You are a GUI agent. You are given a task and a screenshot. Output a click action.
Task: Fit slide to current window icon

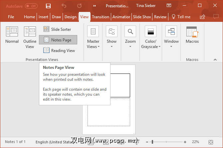click(x=211, y=142)
